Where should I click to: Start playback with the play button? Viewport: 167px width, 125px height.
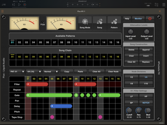[x=19, y=5]
